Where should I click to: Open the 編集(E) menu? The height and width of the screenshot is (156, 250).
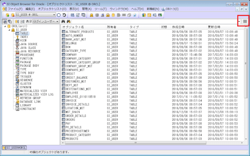point(30,9)
